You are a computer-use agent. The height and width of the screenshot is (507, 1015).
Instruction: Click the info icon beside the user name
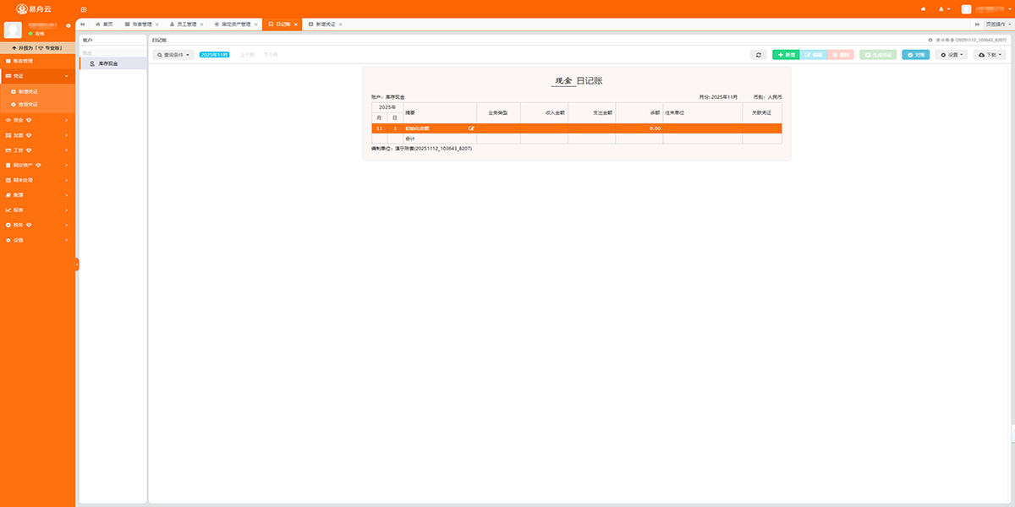(x=69, y=25)
